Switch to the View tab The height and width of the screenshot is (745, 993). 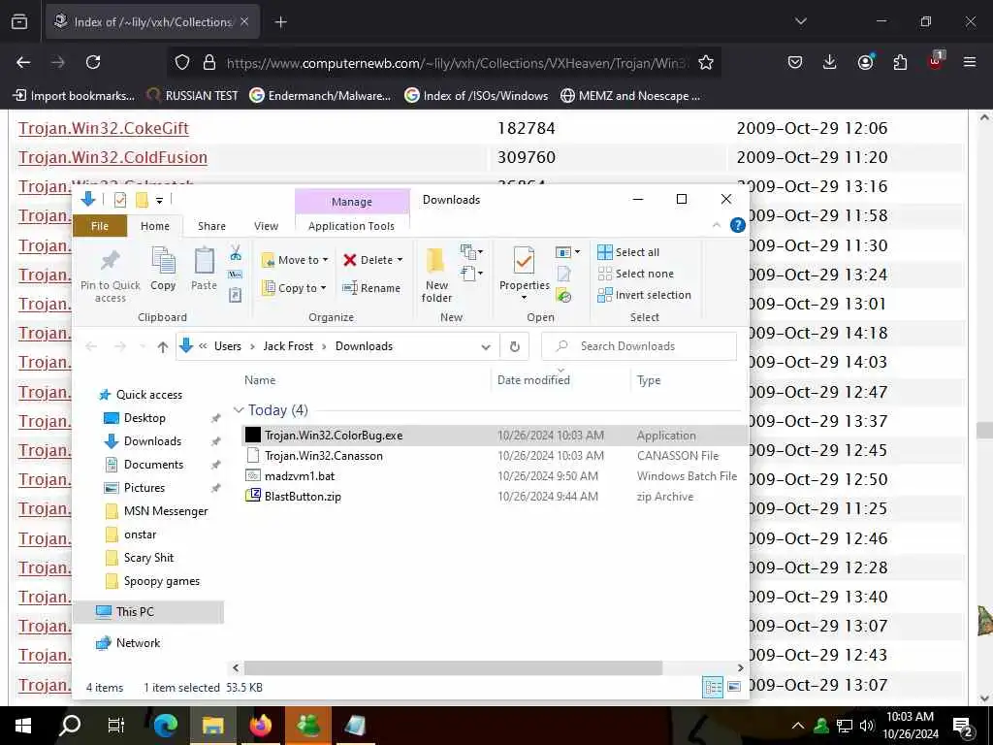266,226
